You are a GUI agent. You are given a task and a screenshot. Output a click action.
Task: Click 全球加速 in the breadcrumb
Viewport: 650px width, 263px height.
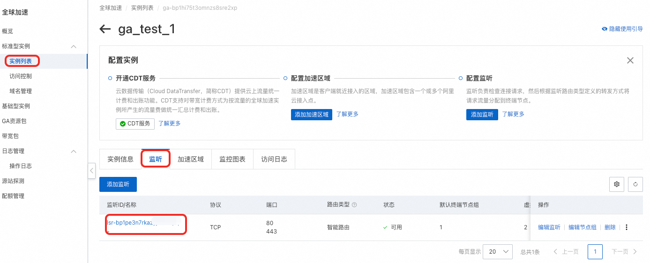coord(111,8)
